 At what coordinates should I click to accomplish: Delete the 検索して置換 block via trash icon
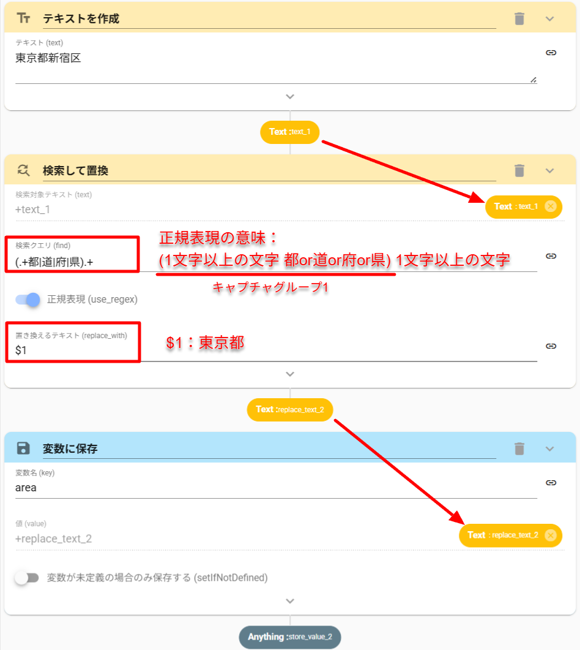[x=519, y=170]
